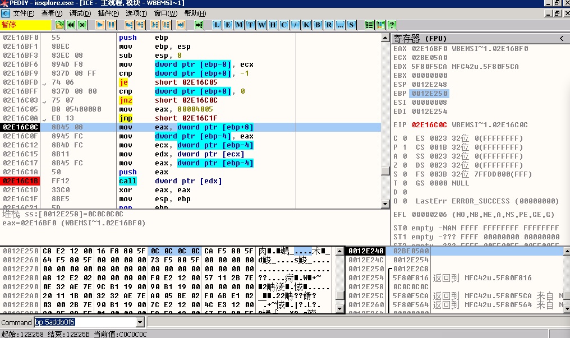The height and width of the screenshot is (338, 570).
Task: Click disassembly scrollbar down arrow
Action: [385, 203]
